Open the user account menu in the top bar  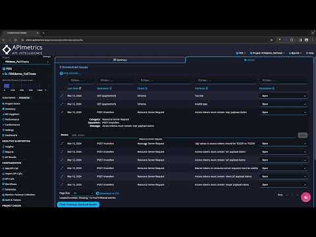point(295,53)
